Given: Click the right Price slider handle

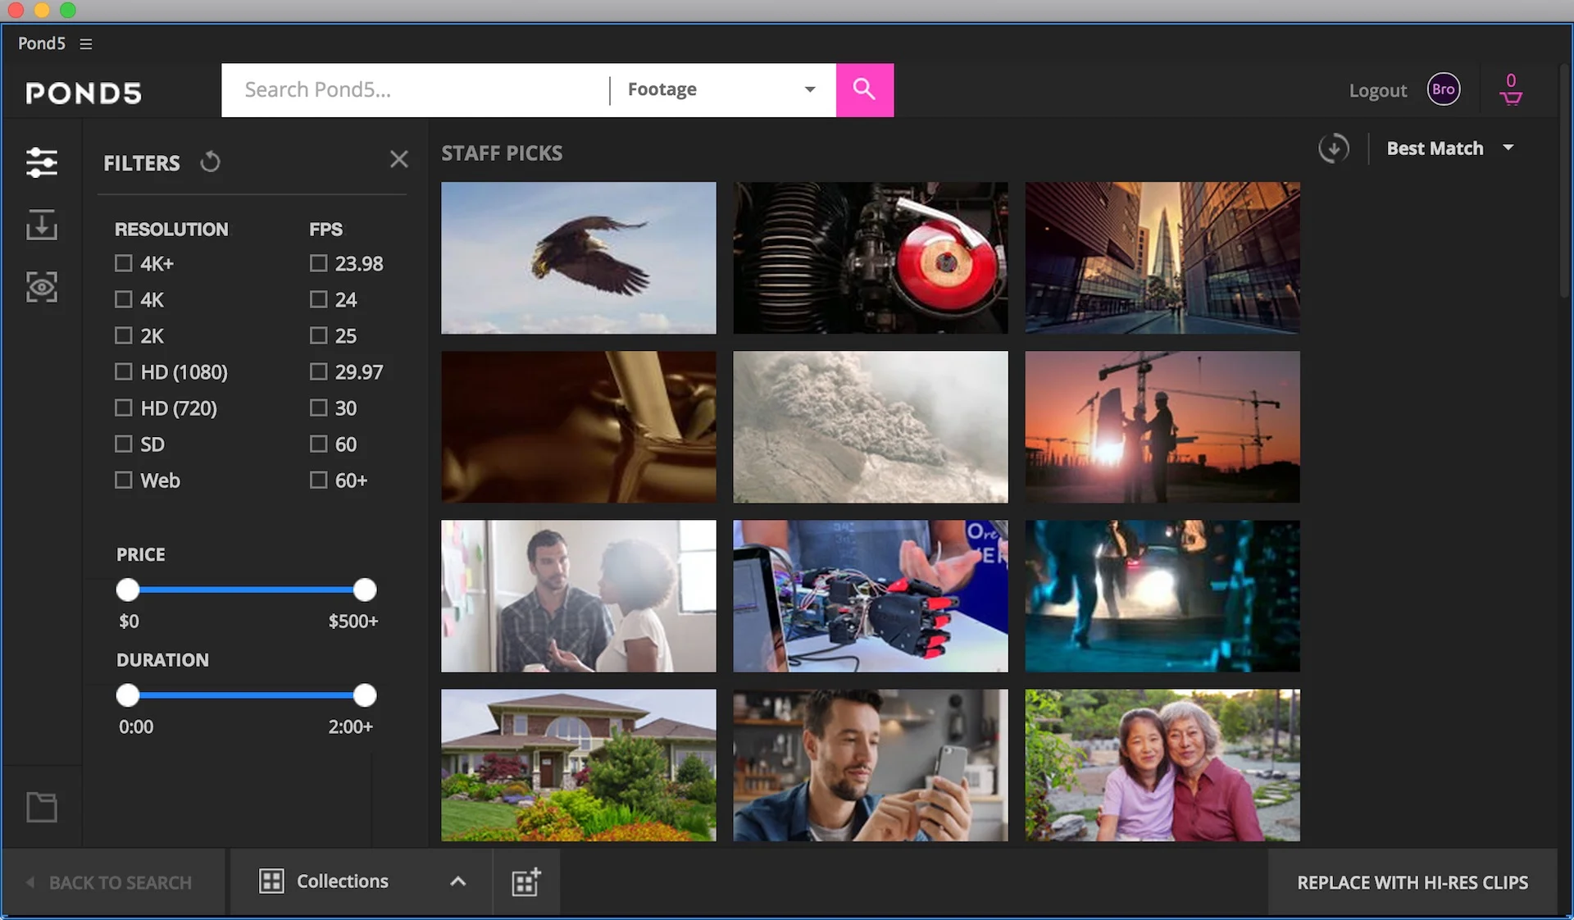Looking at the screenshot, I should 365,590.
